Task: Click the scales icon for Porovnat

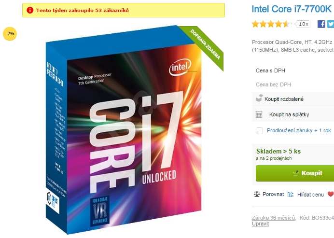Action: (x=257, y=194)
